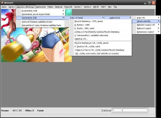
Task: Choose V. Ostromoukhov, variabilné váhovanie
Action: pos(100,35)
